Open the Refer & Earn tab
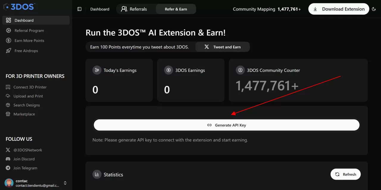This screenshot has height=190, width=381. 176,9
